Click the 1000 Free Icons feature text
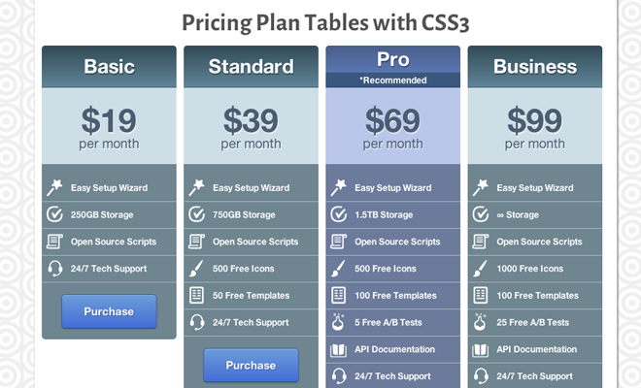 [x=530, y=269]
